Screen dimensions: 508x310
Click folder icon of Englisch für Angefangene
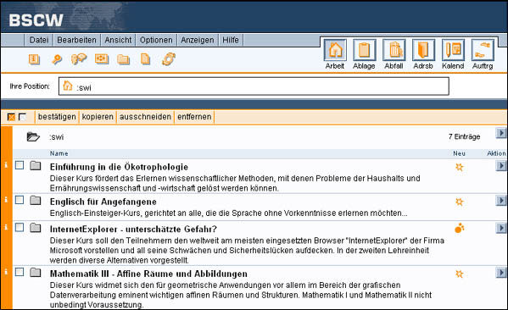pyautogui.click(x=36, y=201)
